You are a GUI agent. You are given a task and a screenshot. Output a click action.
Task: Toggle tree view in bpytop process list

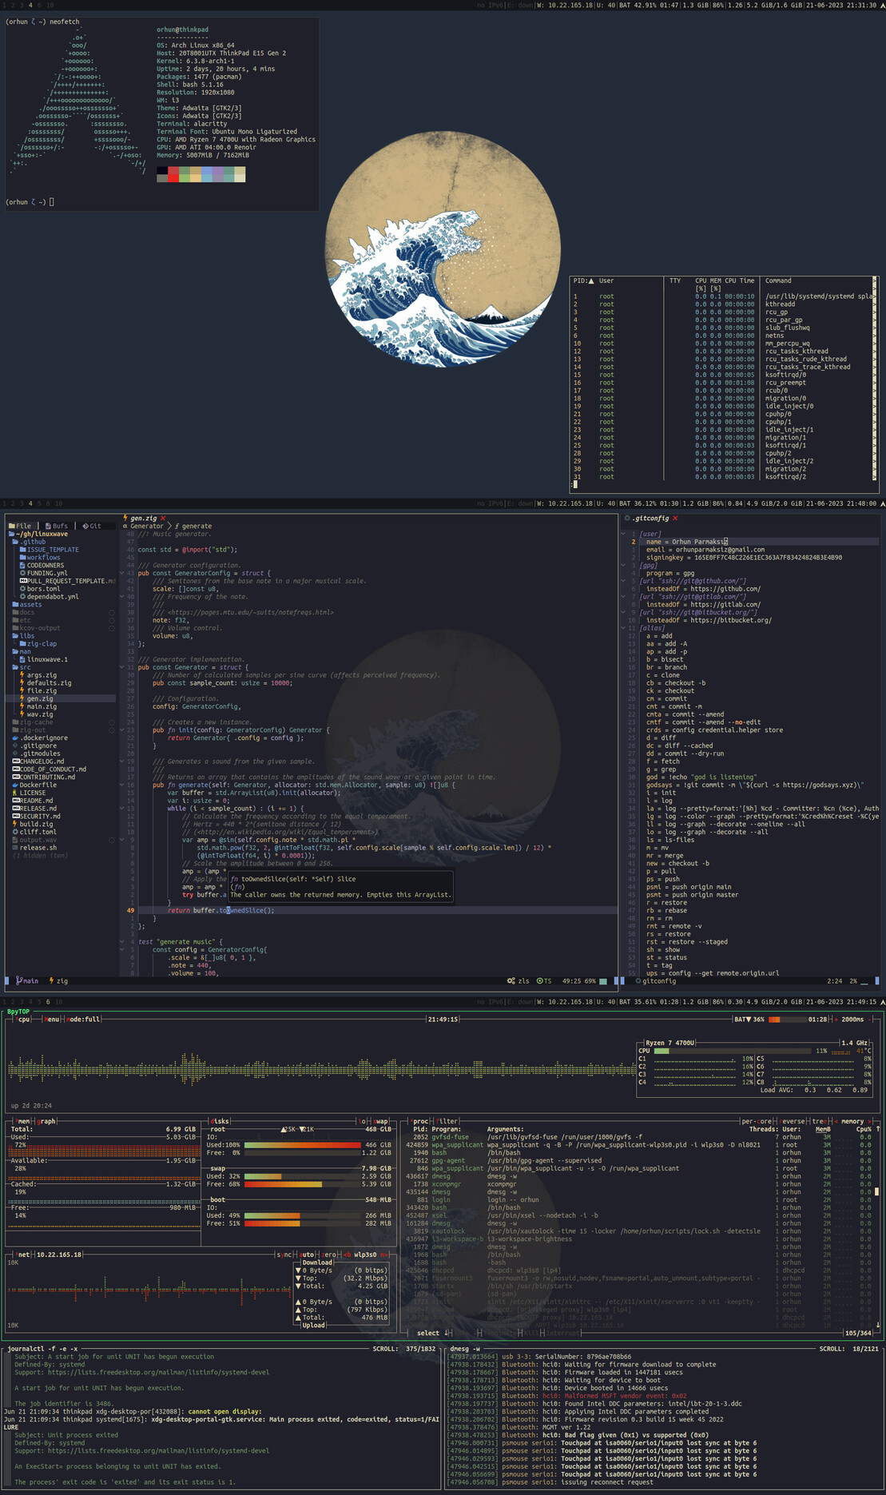[x=820, y=1121]
